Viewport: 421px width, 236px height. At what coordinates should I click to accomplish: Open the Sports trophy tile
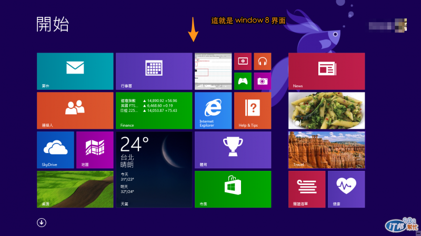tap(233, 150)
